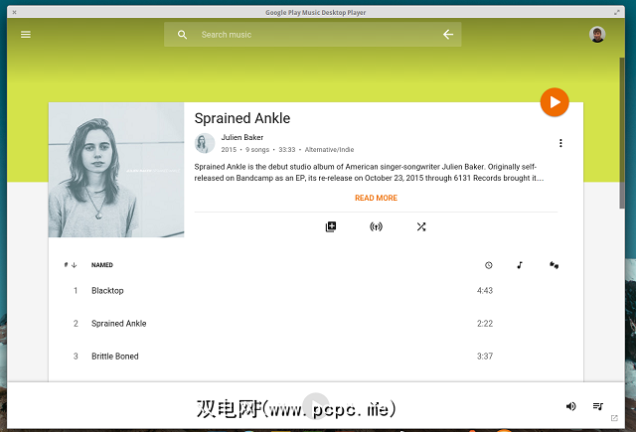Viewport: 636px width, 432px height.
Task: Click the rating thumbs column icon
Action: pyautogui.click(x=555, y=265)
